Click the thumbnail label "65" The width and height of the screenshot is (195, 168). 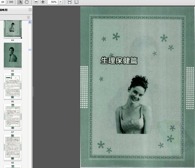pyautogui.click(x=13, y=71)
